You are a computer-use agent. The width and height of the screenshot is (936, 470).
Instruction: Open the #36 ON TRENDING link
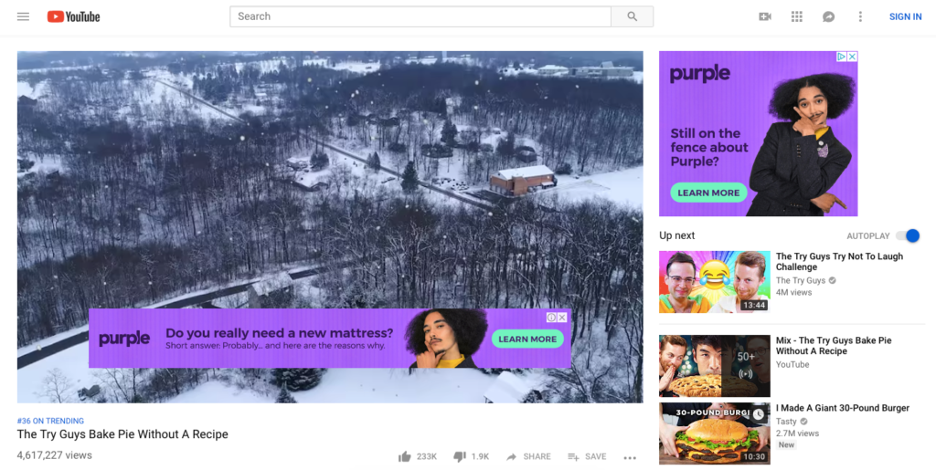point(51,421)
